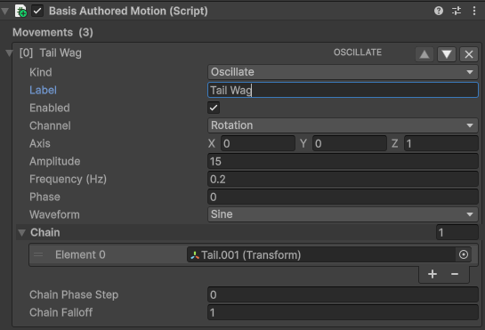The image size is (485, 330).
Task: Open the component help reference icon
Action: 439,11
